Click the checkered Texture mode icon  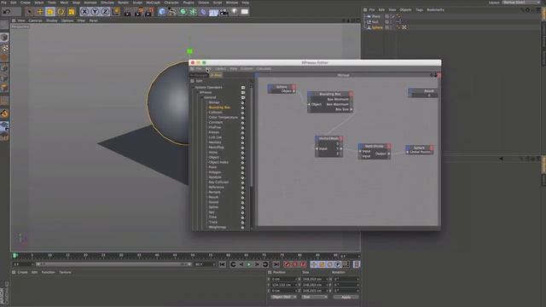point(4,48)
